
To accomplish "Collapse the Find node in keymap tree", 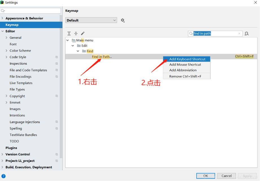I will tap(78, 51).
